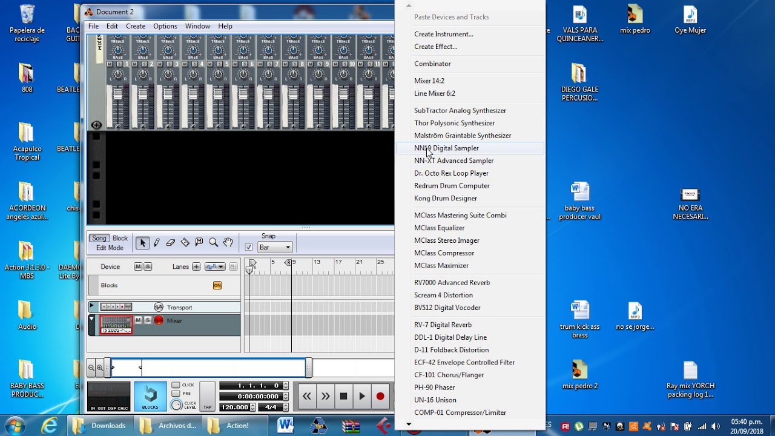Solo the Mixer track
Image resolution: width=775 pixels, height=436 pixels.
pos(147,320)
